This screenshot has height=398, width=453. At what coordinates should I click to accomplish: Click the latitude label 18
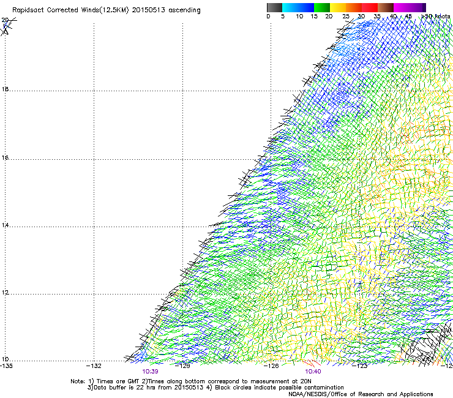[x=5, y=89]
